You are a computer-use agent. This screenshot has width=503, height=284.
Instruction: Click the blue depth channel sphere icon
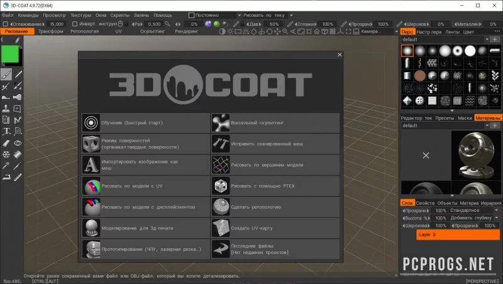coord(208,24)
